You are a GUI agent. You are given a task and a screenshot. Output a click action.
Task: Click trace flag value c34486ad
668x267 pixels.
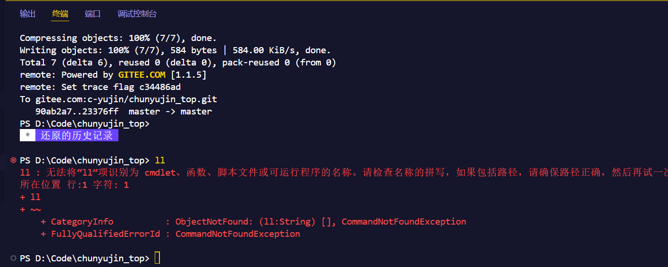pos(160,87)
